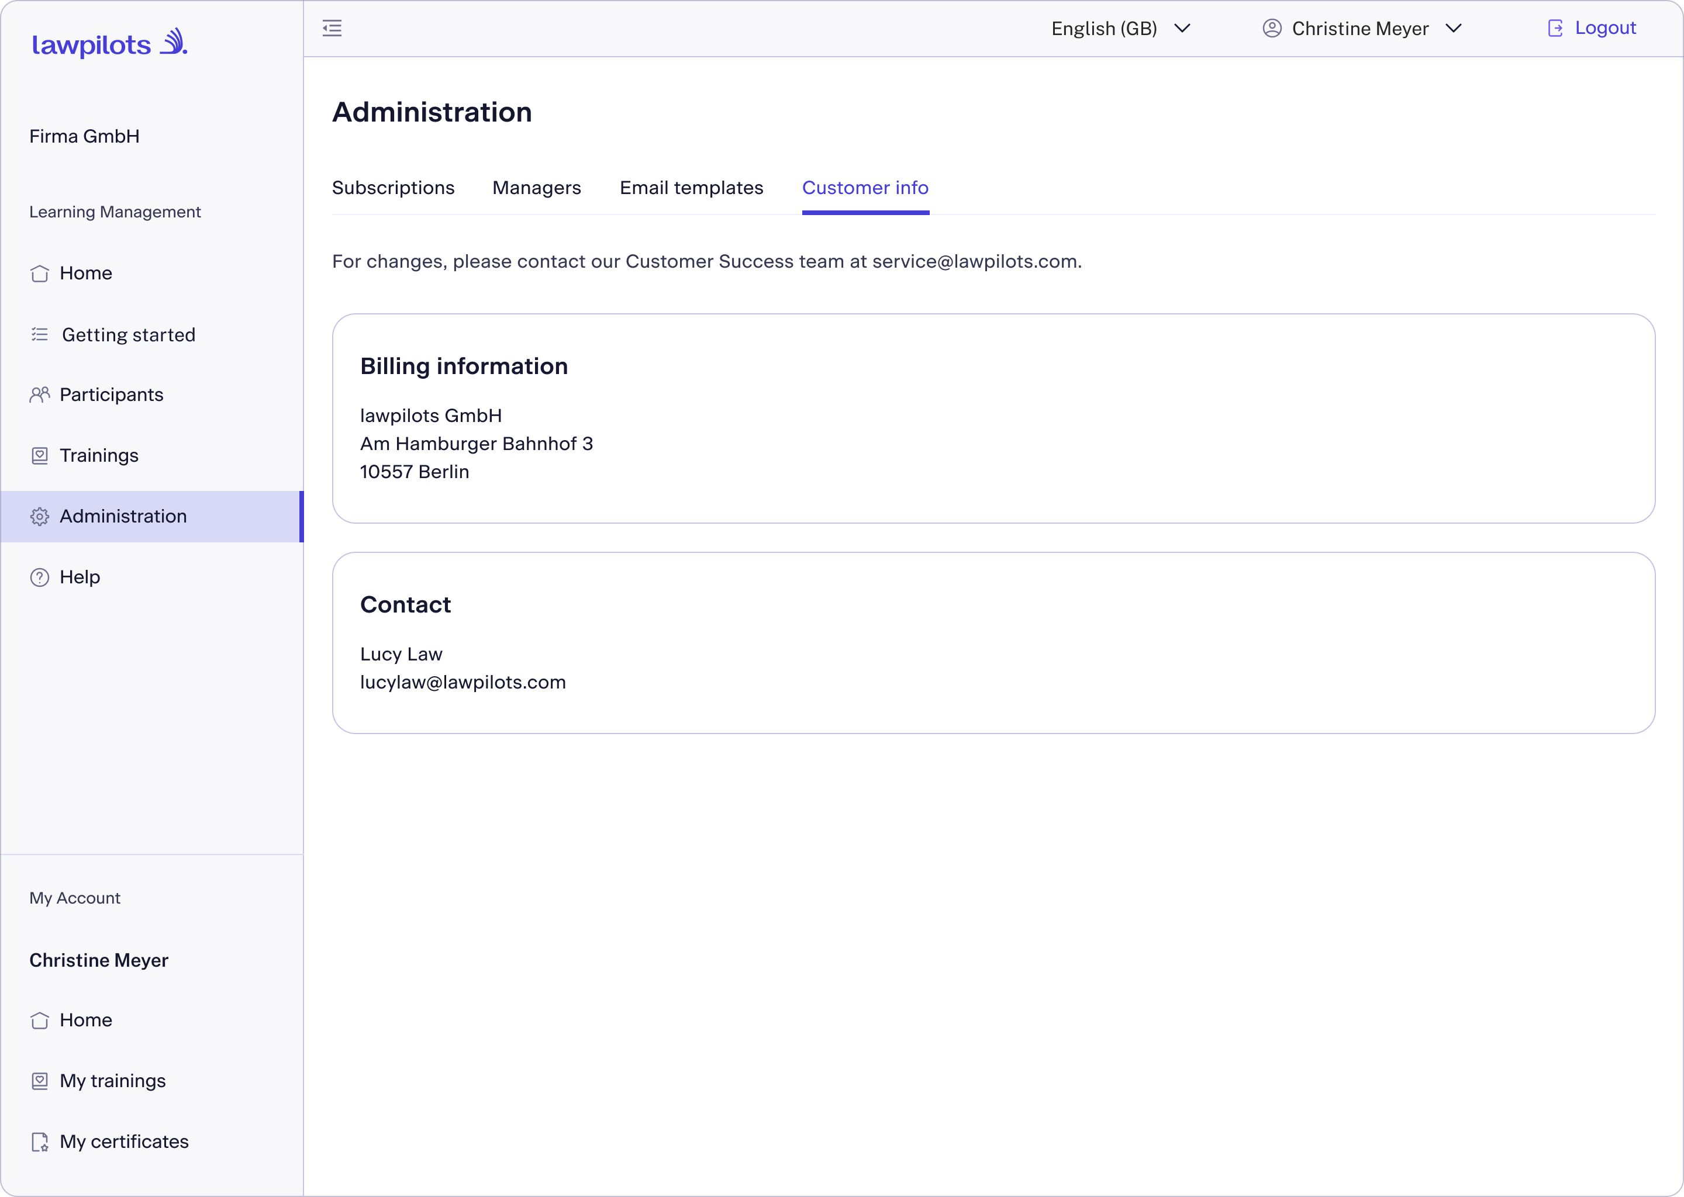The image size is (1684, 1197).
Task: Click the Home icon under My Account
Action: tap(40, 1020)
